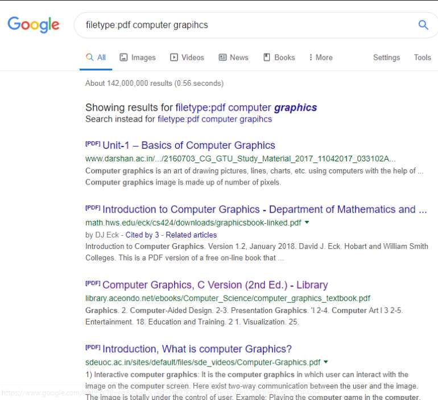The width and height of the screenshot is (438, 400).
Task: Open Settings menu
Action: (386, 57)
